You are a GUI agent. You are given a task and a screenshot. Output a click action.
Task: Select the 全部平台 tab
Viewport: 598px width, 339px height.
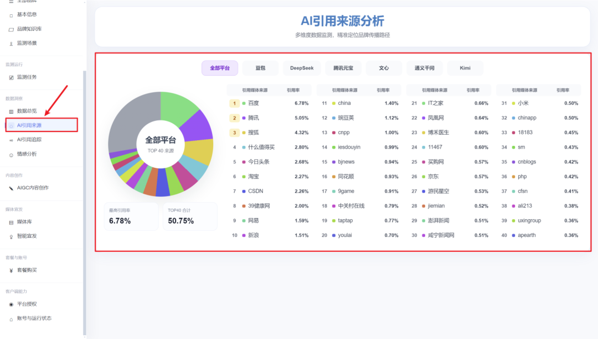pos(220,68)
